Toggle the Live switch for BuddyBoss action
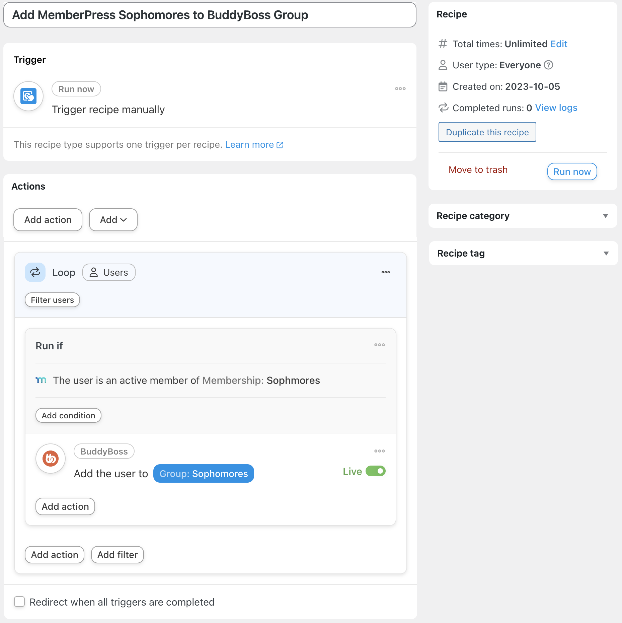 376,471
